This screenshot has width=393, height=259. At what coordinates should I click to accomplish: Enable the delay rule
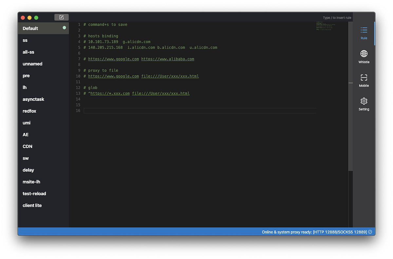point(28,170)
